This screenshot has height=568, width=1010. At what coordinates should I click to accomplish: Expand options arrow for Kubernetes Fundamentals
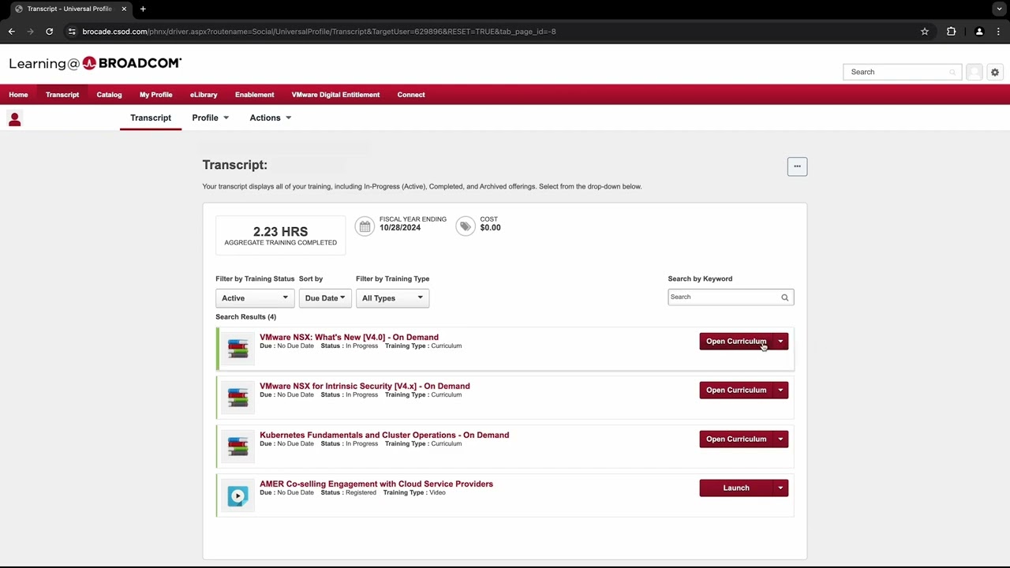(780, 439)
